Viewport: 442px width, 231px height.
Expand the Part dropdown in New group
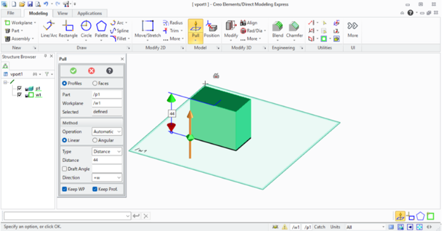[x=22, y=31]
